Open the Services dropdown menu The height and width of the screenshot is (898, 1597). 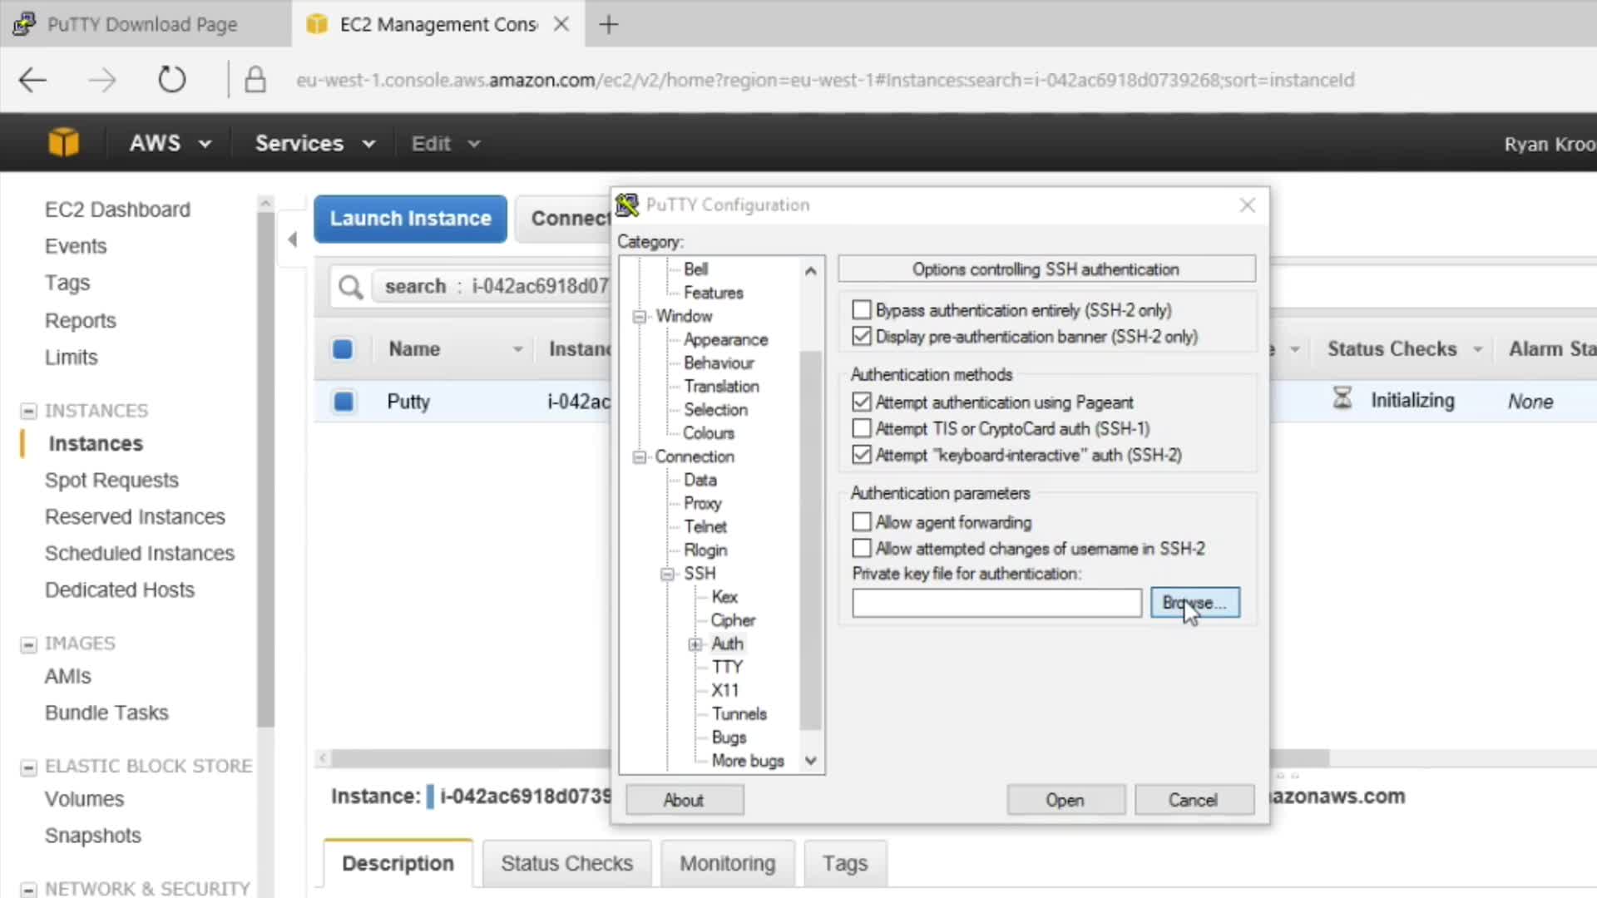pyautogui.click(x=314, y=143)
